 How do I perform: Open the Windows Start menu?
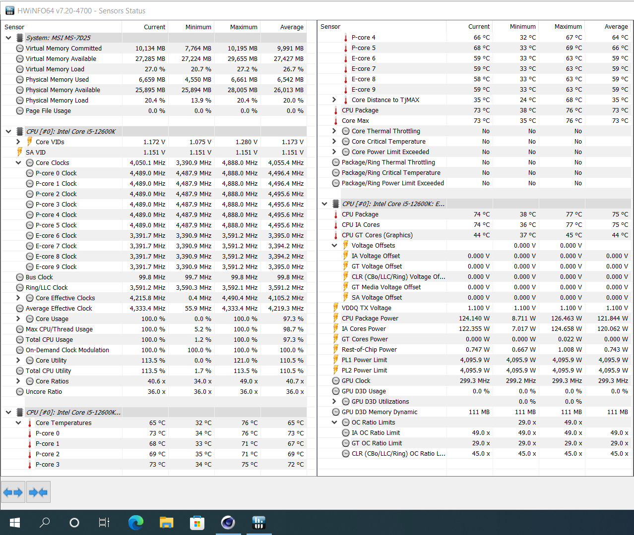pyautogui.click(x=14, y=523)
